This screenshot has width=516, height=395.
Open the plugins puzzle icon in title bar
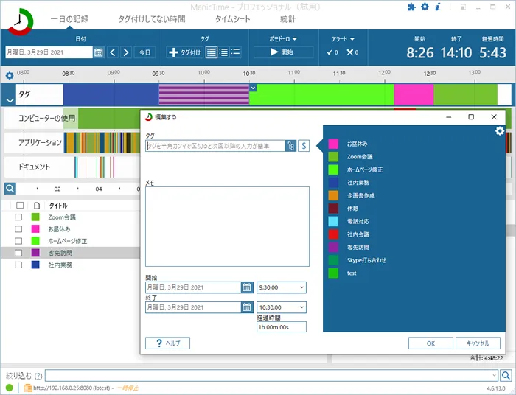pos(411,7)
